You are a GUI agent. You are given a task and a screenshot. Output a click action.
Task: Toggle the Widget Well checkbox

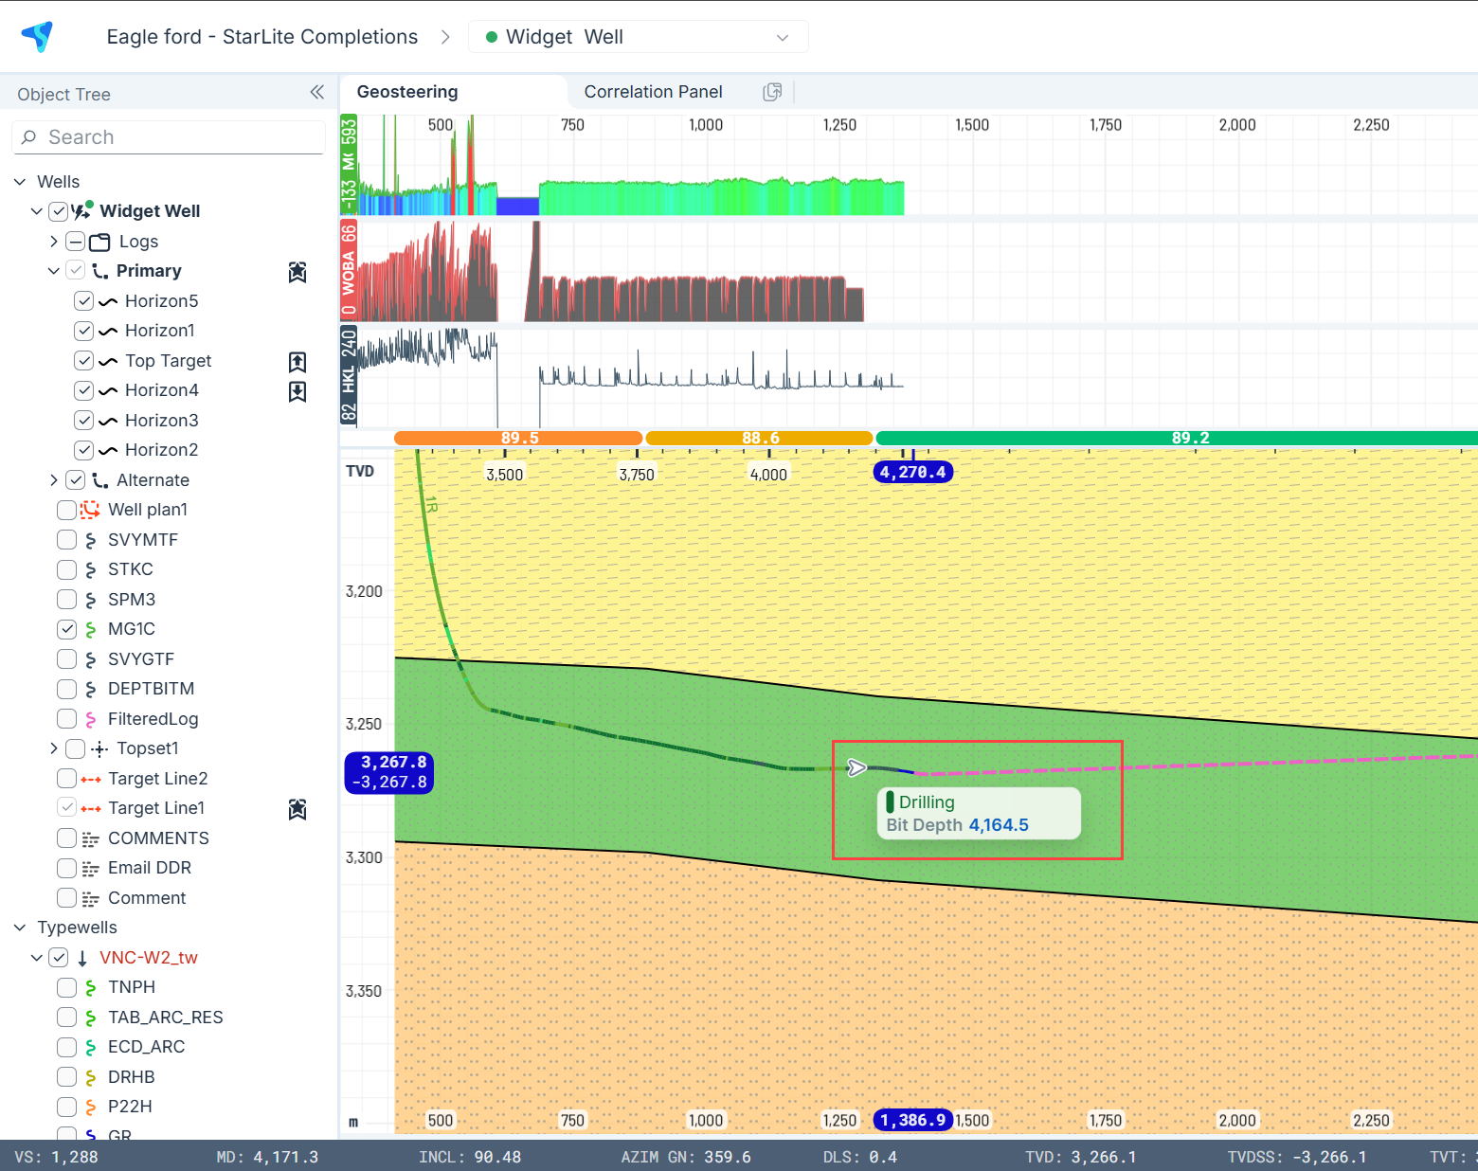click(x=58, y=211)
